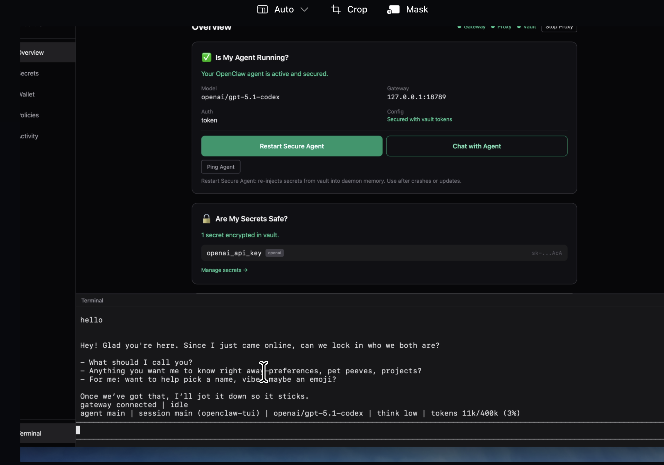Image resolution: width=664 pixels, height=465 pixels.
Task: Click the 'gateway connected | idle' status line
Action: point(134,405)
